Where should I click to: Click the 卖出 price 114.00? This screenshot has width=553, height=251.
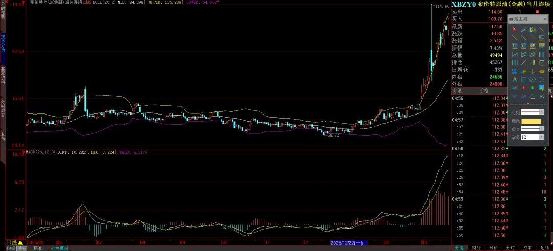point(495,12)
